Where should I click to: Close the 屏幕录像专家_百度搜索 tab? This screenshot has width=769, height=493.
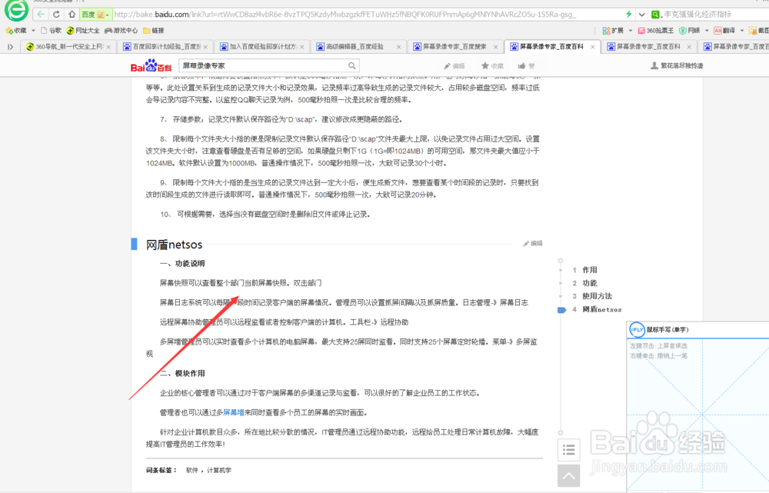495,47
